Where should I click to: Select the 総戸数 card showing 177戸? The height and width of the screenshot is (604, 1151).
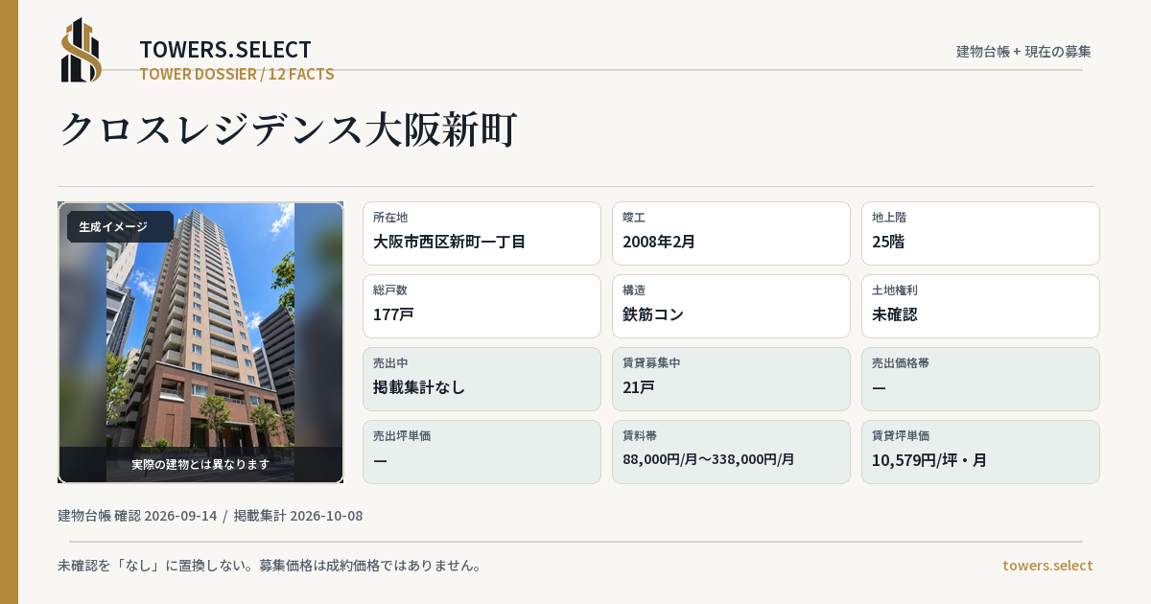coord(482,306)
